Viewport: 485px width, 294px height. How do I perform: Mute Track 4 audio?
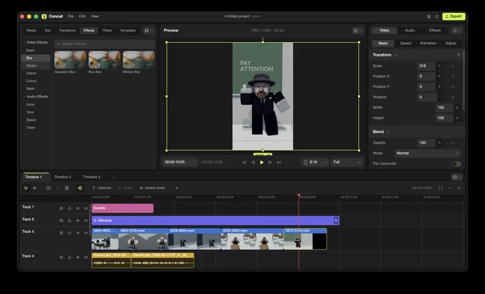(86, 257)
